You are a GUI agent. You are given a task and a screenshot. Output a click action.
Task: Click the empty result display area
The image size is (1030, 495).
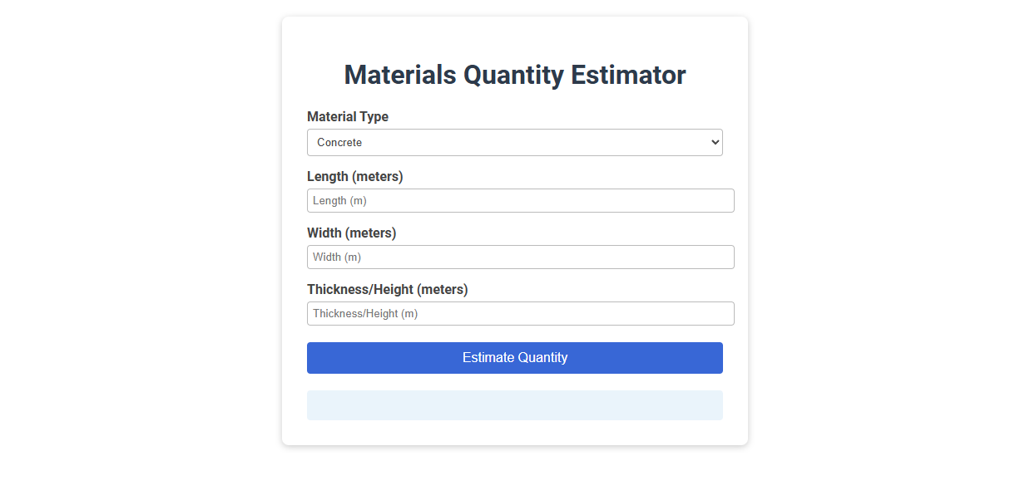point(515,404)
